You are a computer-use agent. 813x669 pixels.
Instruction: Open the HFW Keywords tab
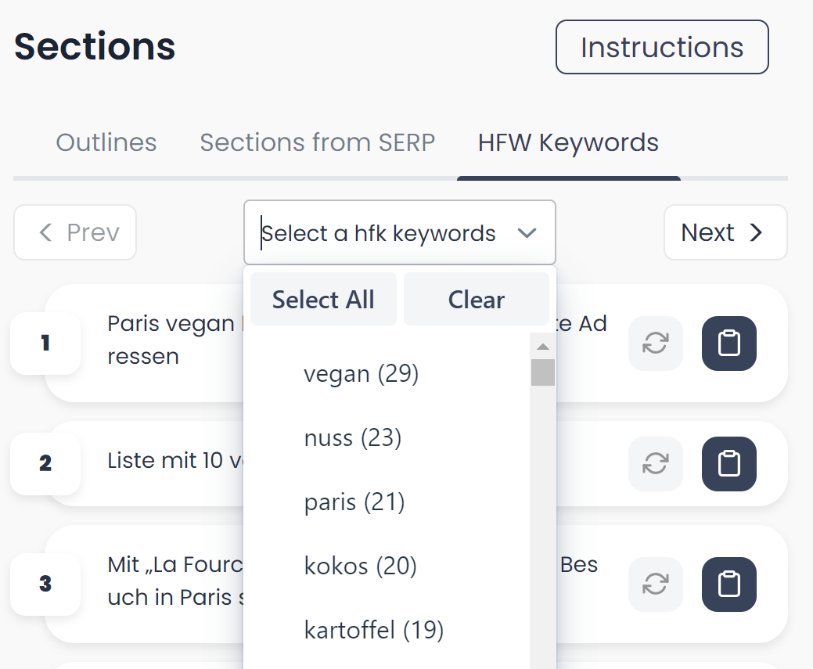click(x=568, y=143)
